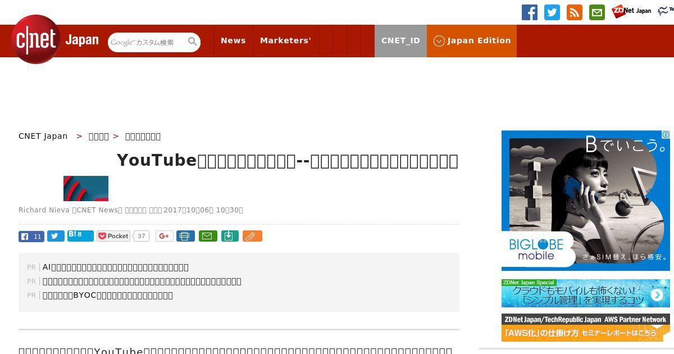
Task: Bookmark article with Hatena B! button
Action: coord(80,235)
